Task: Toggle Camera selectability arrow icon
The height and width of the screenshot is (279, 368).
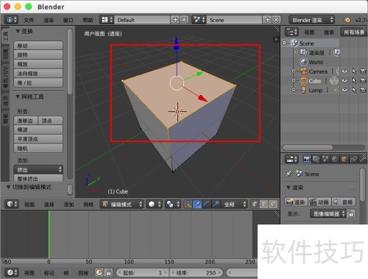Action: pos(354,71)
